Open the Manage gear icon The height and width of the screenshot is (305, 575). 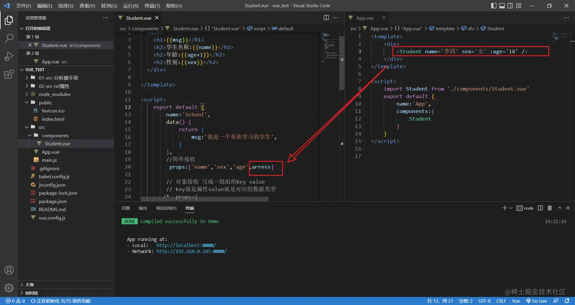[x=9, y=288]
